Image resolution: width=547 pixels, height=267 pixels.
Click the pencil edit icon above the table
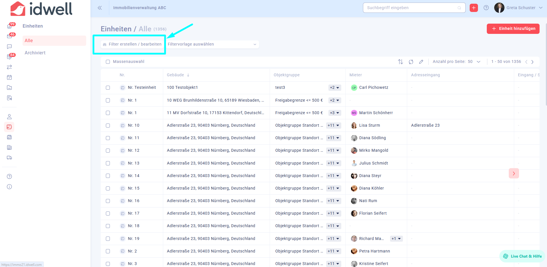pos(421,62)
